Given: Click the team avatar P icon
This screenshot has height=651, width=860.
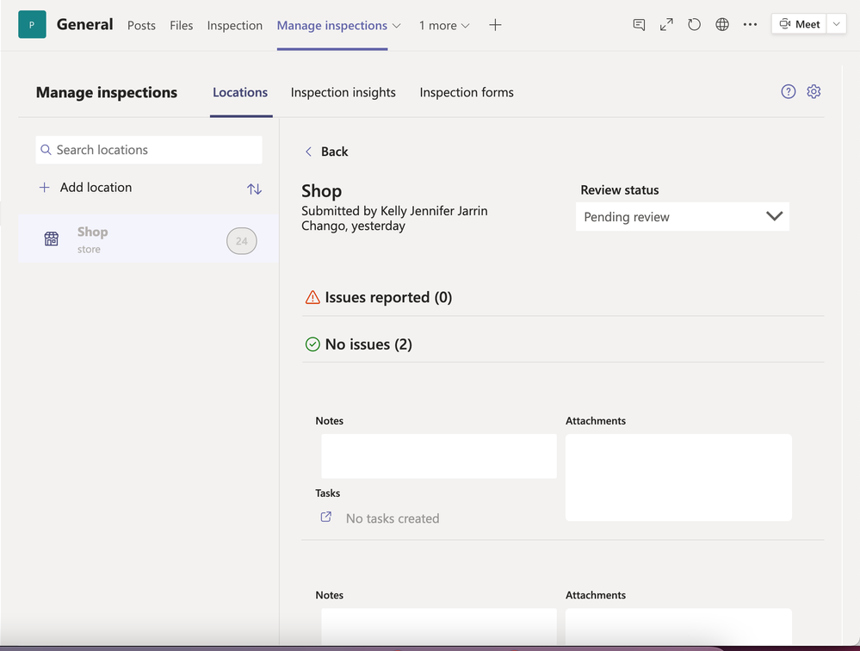Looking at the screenshot, I should coord(32,25).
